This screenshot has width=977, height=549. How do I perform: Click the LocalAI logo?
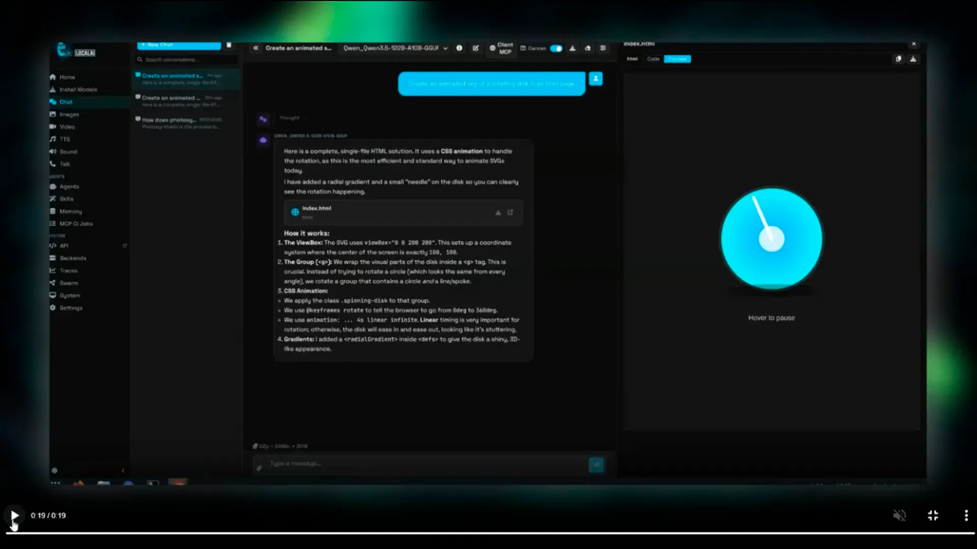pos(76,50)
